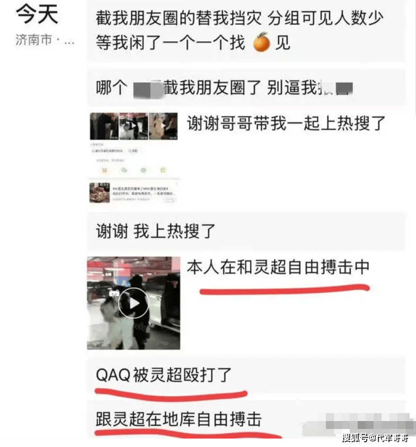Click the '济南市' location label

(x=34, y=40)
